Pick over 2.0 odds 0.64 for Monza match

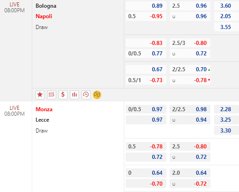190,173
